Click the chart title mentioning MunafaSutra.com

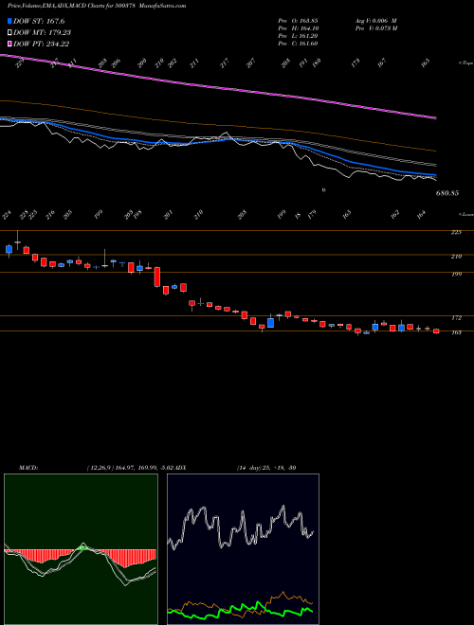(97, 6)
